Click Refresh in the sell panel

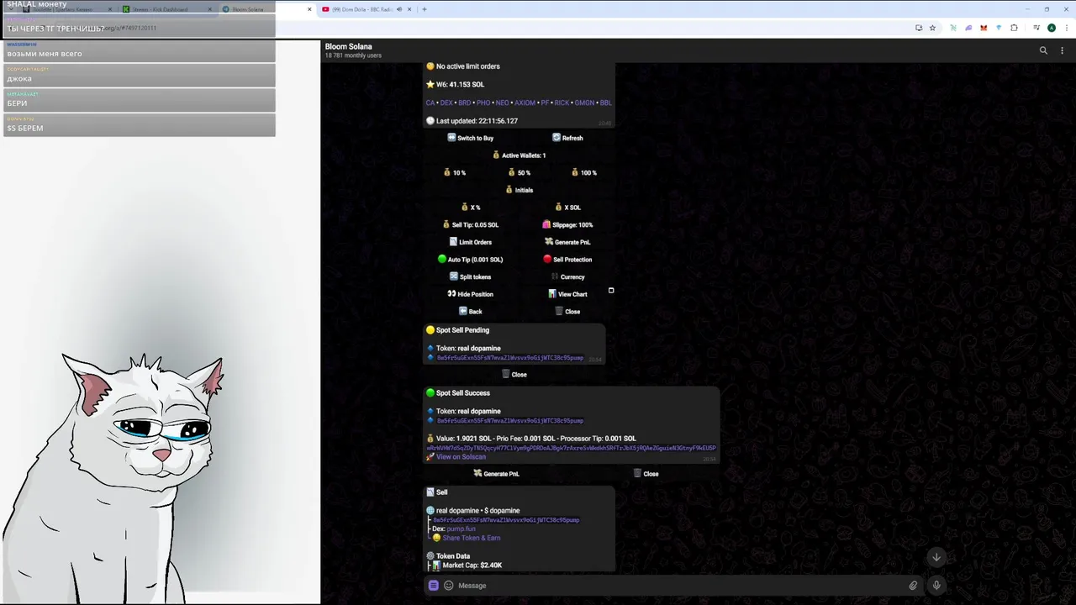[567, 138]
